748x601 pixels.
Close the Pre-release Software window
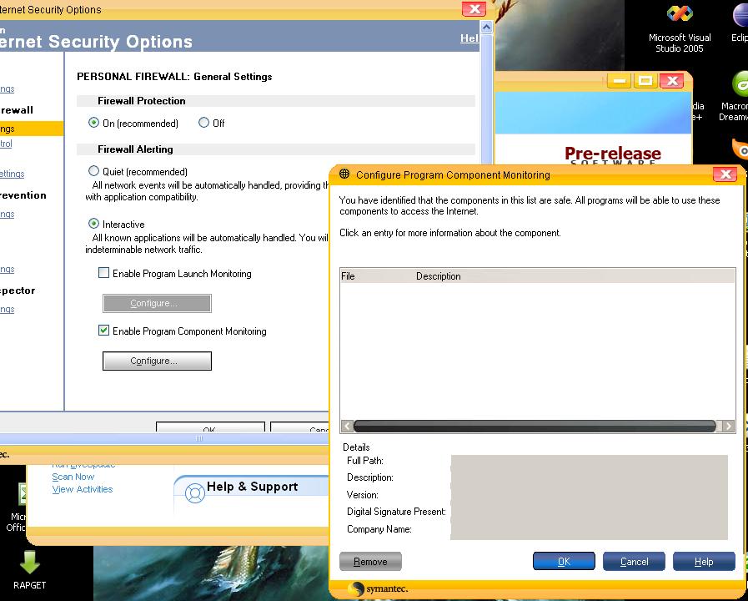pos(672,81)
